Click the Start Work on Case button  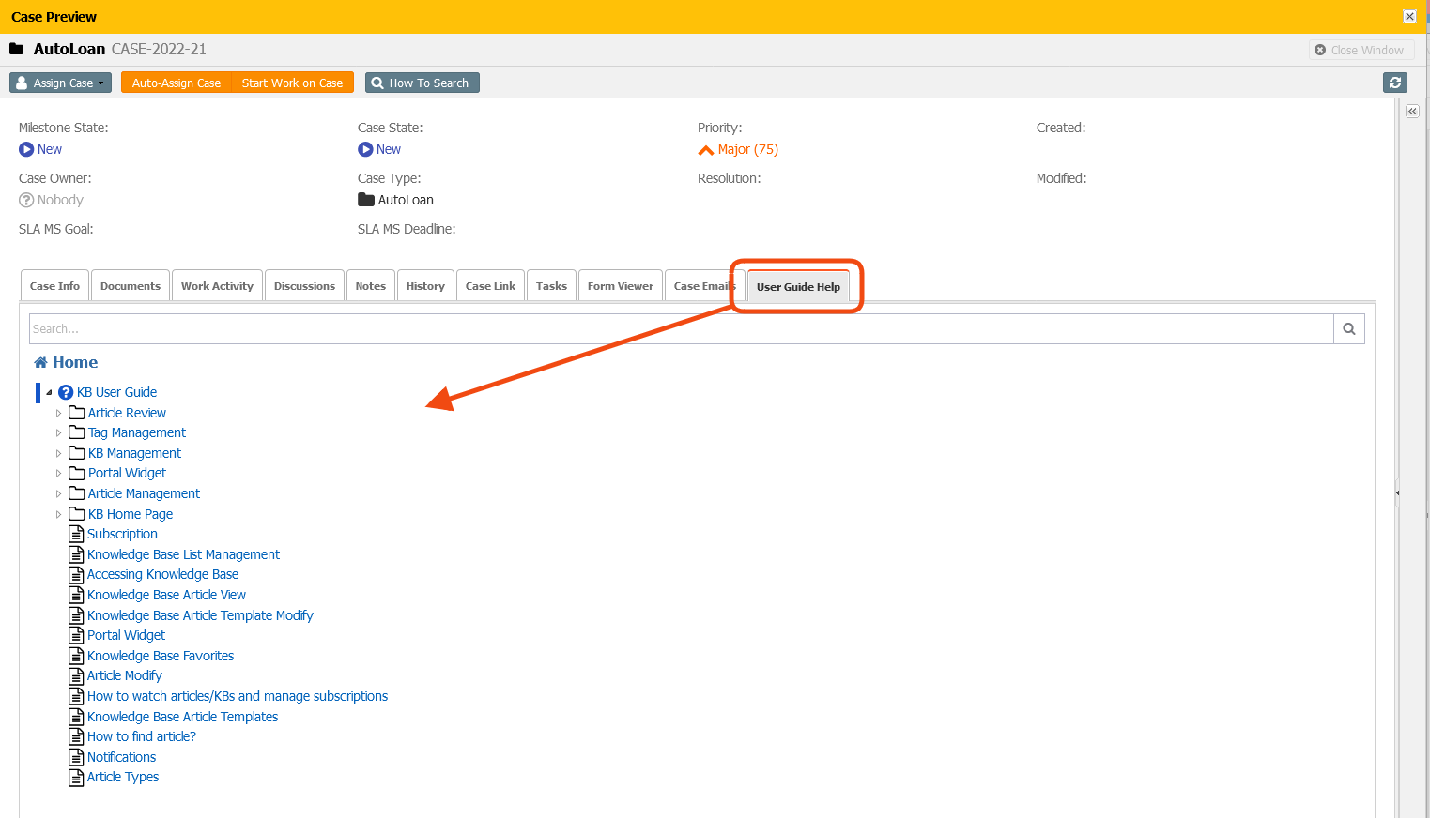tap(292, 83)
